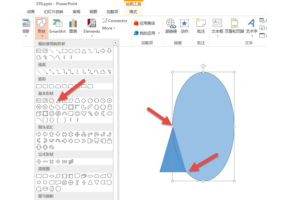
Task: Select the trapezoid shape in 基本形状
Action: (77, 101)
